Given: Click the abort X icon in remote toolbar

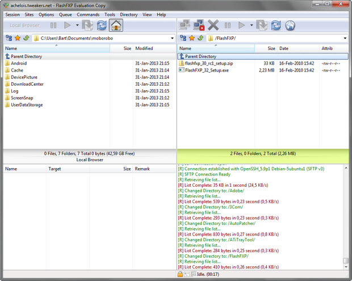Looking at the screenshot, I should 213,25.
